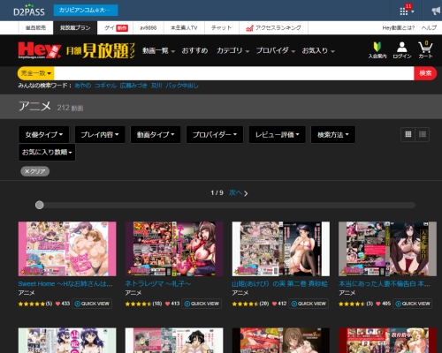The image size is (442, 353).
Task: Switch to list view layout icon
Action: click(423, 134)
